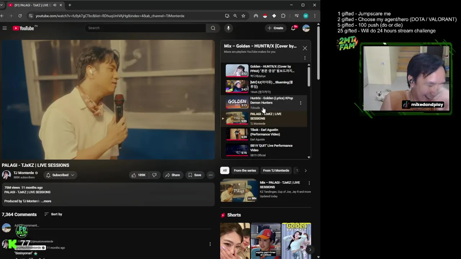Click inside the YouTube search box
The width and height of the screenshot is (461, 259).
coord(146,28)
